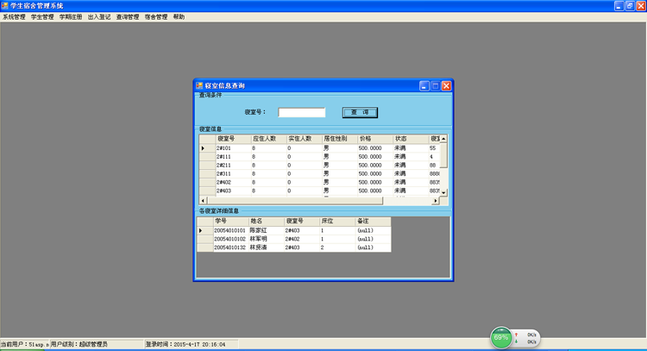Viewport: 647px width, 351px height.
Task: Click the dialog icon in 寝室信息查询 title bar
Action: click(x=199, y=85)
